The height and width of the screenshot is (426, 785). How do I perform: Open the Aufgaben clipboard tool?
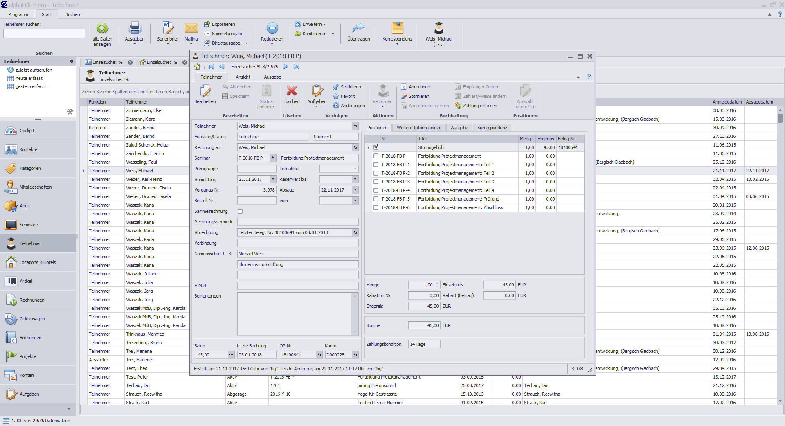click(x=317, y=91)
